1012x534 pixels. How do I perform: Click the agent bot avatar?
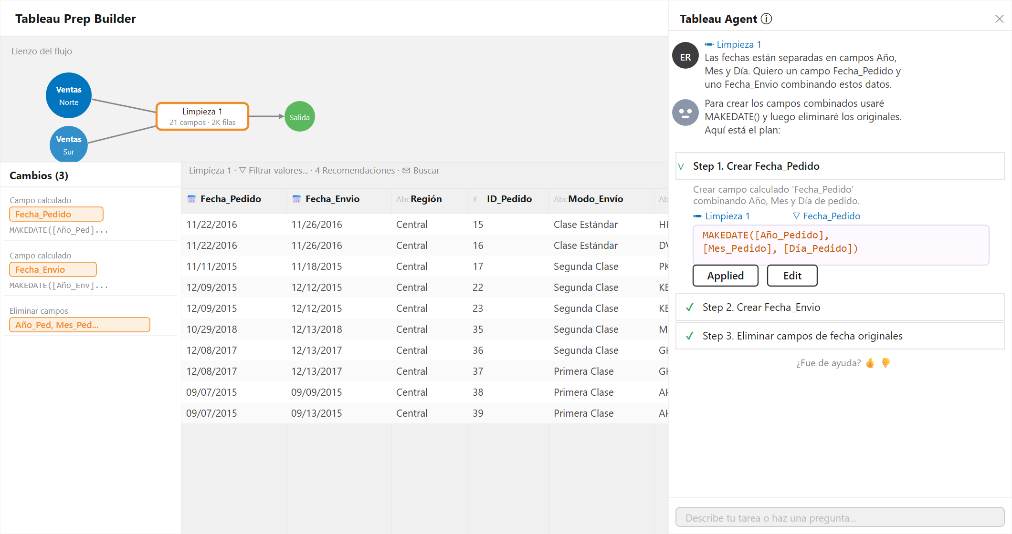[685, 113]
